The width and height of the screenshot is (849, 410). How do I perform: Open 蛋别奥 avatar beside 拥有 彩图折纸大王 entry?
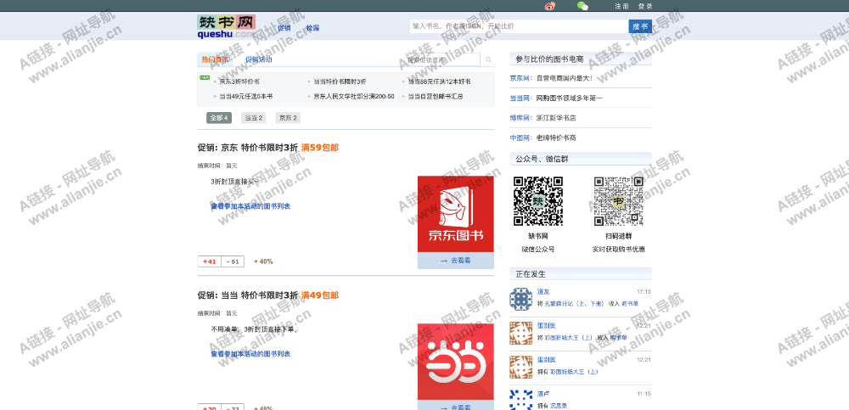point(521,368)
